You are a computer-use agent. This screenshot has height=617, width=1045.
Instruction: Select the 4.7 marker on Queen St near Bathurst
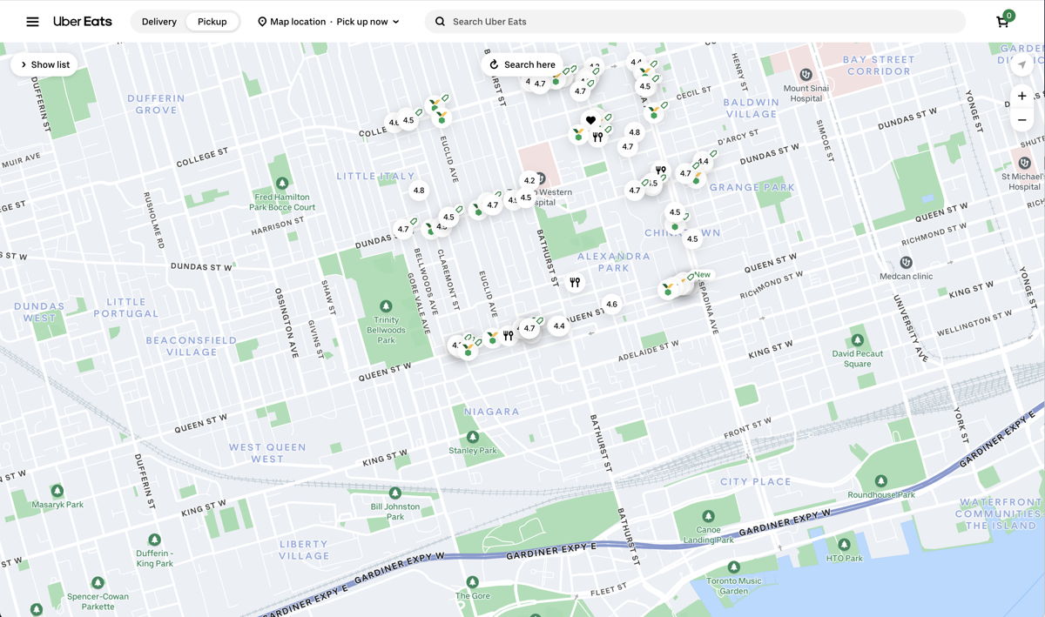(x=529, y=328)
